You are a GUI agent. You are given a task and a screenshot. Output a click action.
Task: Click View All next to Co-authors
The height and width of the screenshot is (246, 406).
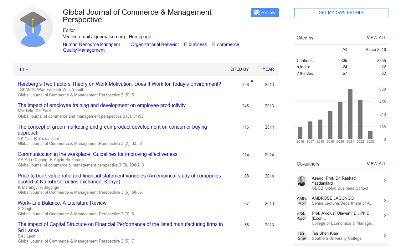point(376,164)
